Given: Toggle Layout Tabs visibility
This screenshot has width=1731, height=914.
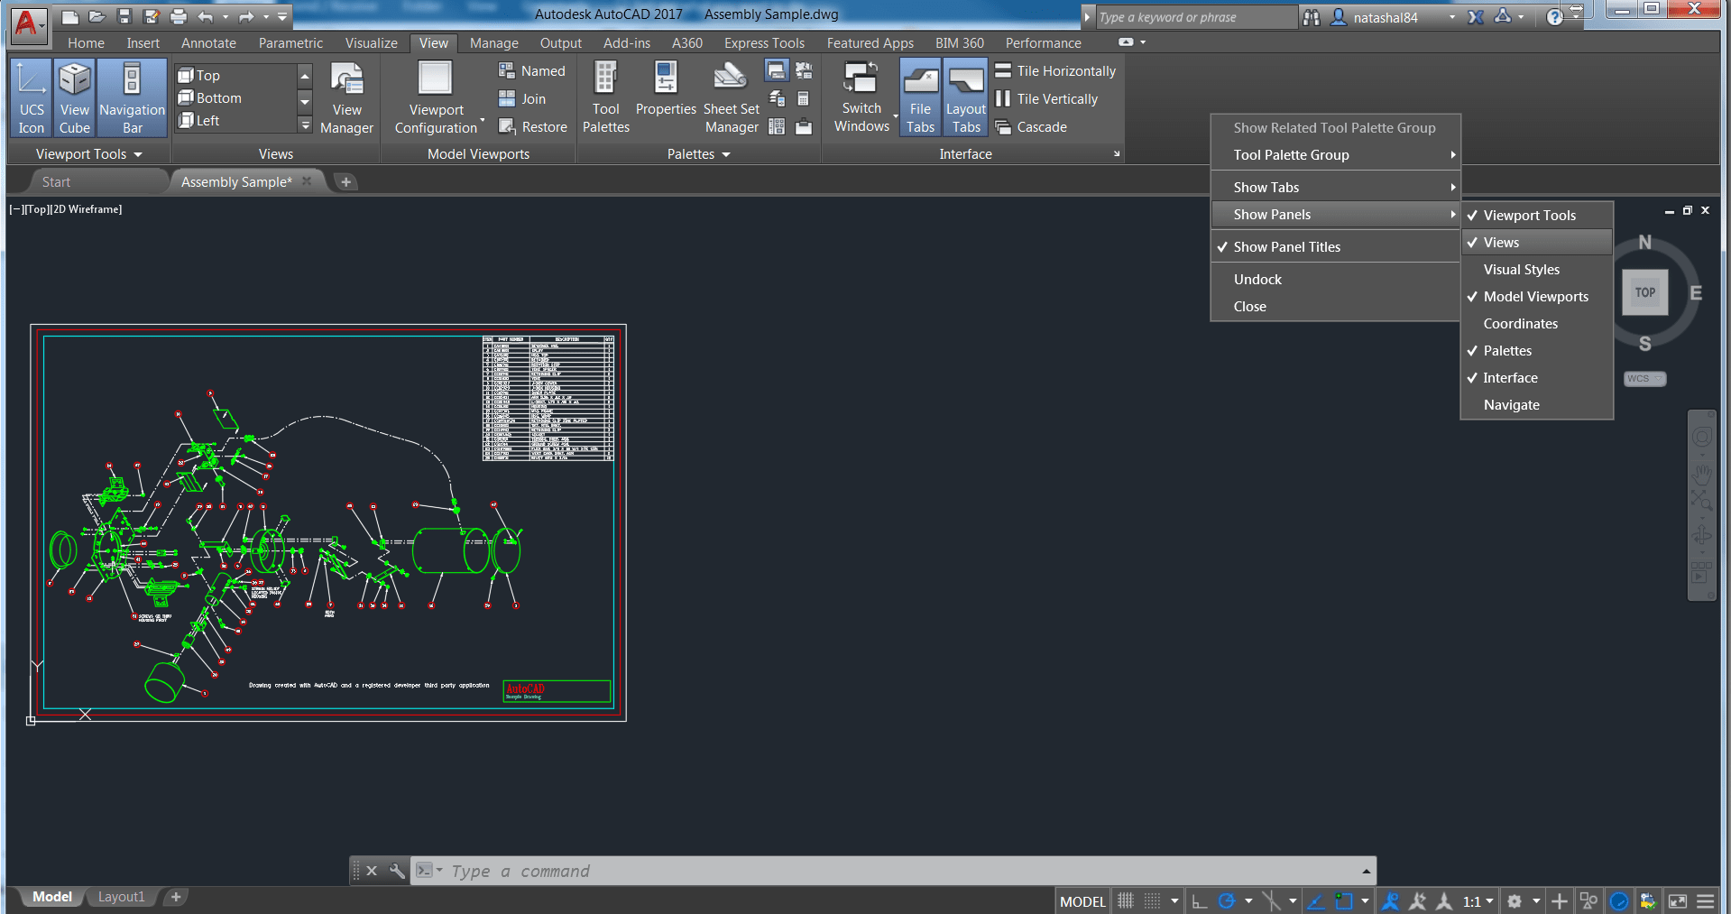Looking at the screenshot, I should pos(966,98).
